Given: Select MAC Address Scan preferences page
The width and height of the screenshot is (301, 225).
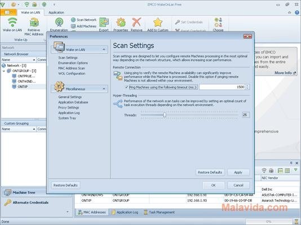Looking at the screenshot, I should [x=72, y=68].
